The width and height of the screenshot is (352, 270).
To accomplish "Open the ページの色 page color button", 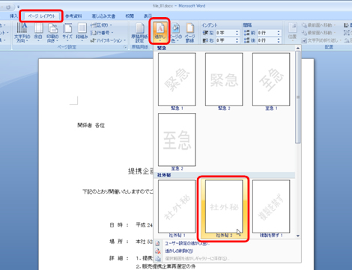I will coord(176,32).
